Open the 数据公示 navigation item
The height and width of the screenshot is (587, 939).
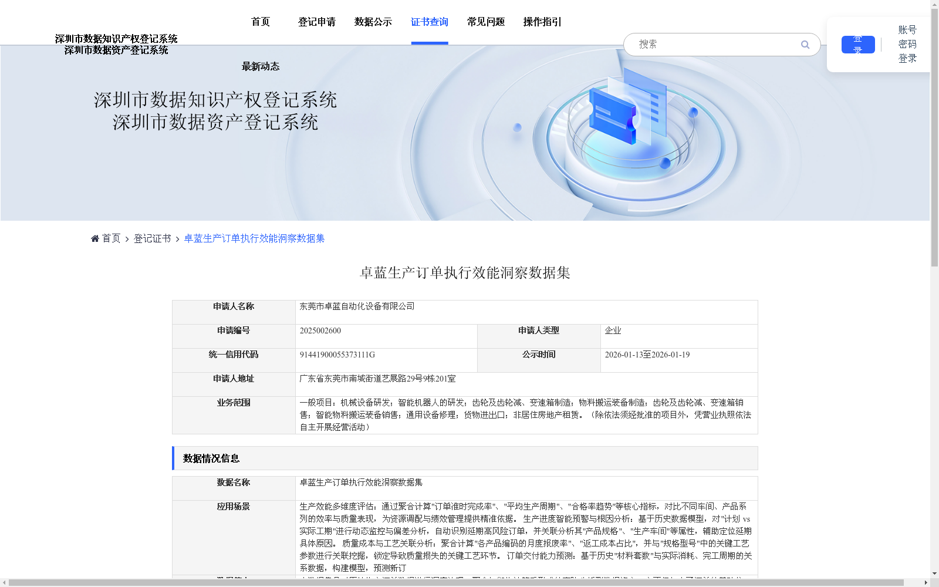[x=373, y=22]
